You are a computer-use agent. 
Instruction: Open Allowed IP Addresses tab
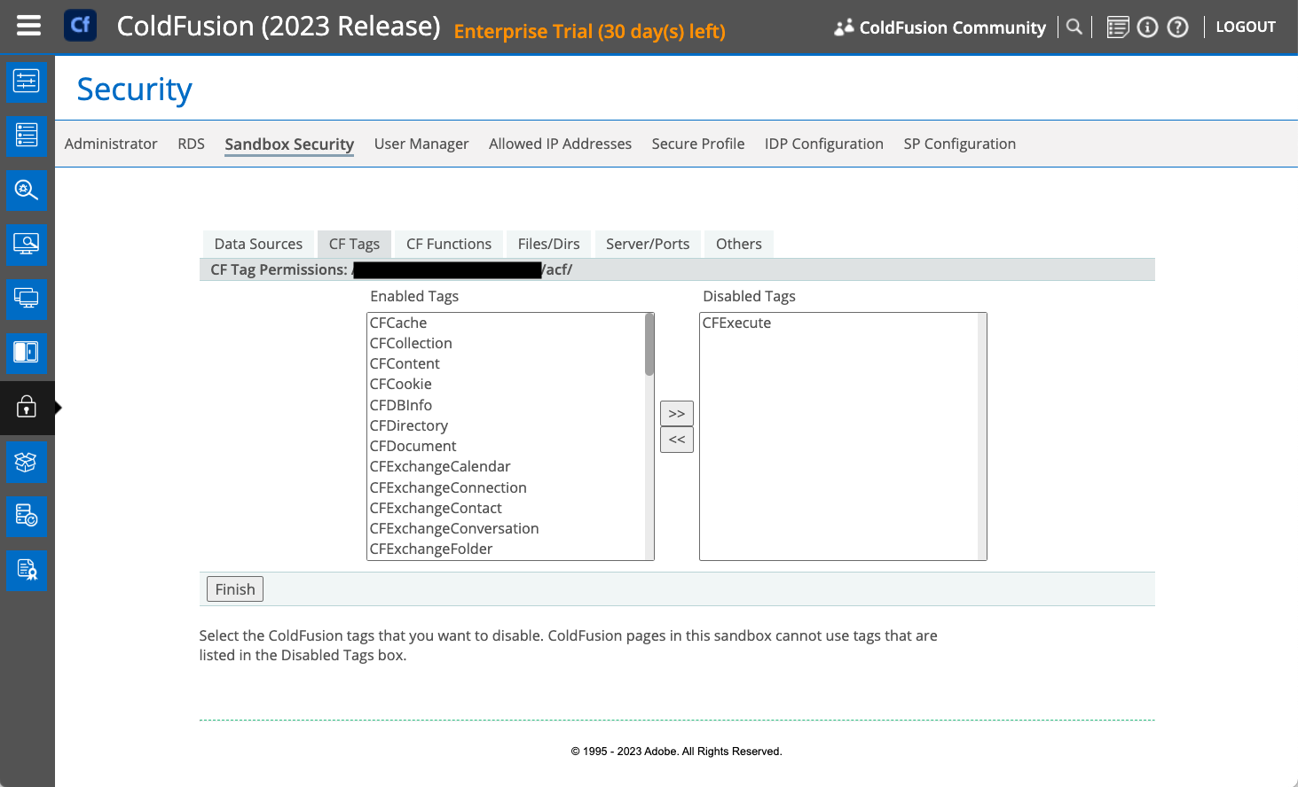pos(560,144)
